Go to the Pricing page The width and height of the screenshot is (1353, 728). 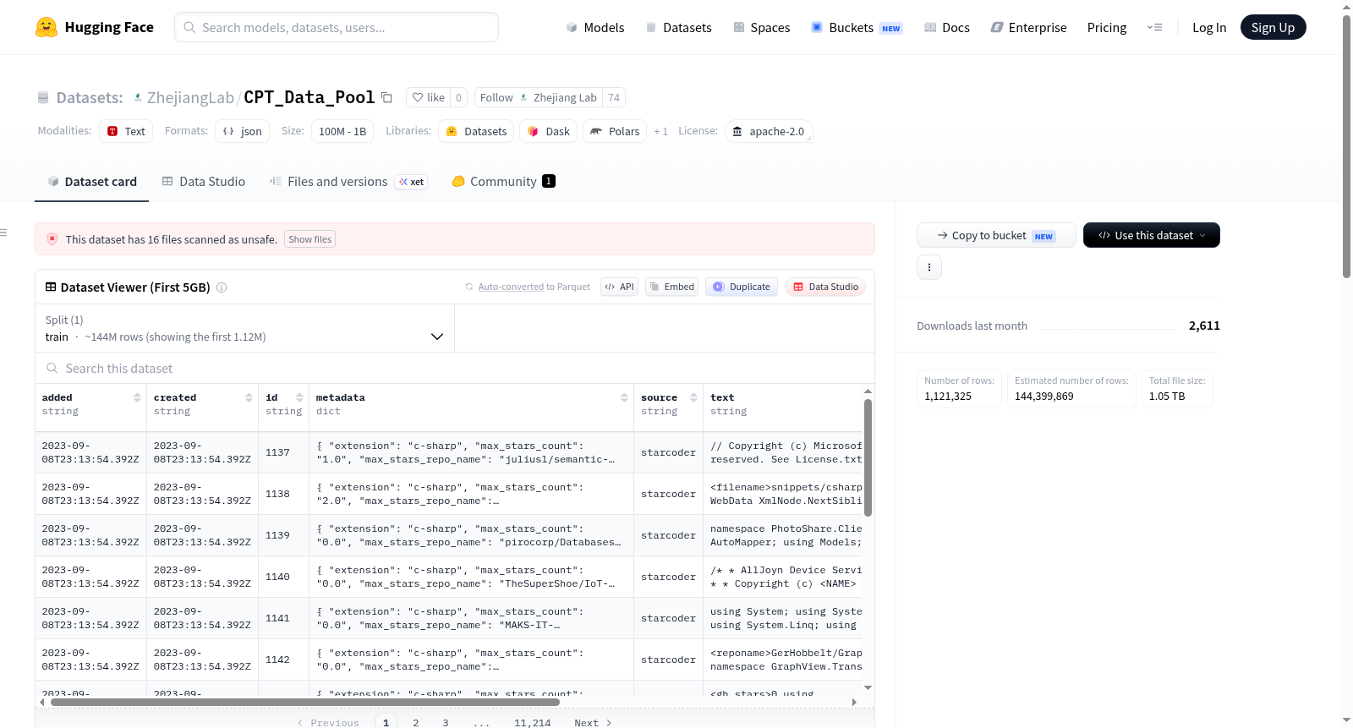1107,27
